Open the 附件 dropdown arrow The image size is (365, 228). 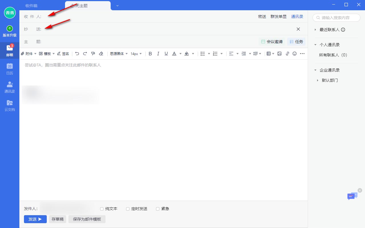point(35,54)
